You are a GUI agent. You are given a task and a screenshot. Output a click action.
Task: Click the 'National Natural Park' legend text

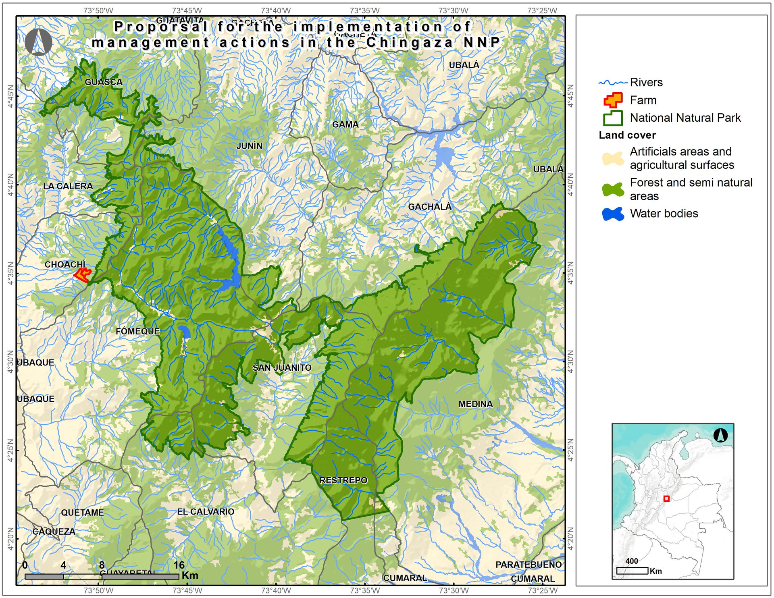(685, 118)
